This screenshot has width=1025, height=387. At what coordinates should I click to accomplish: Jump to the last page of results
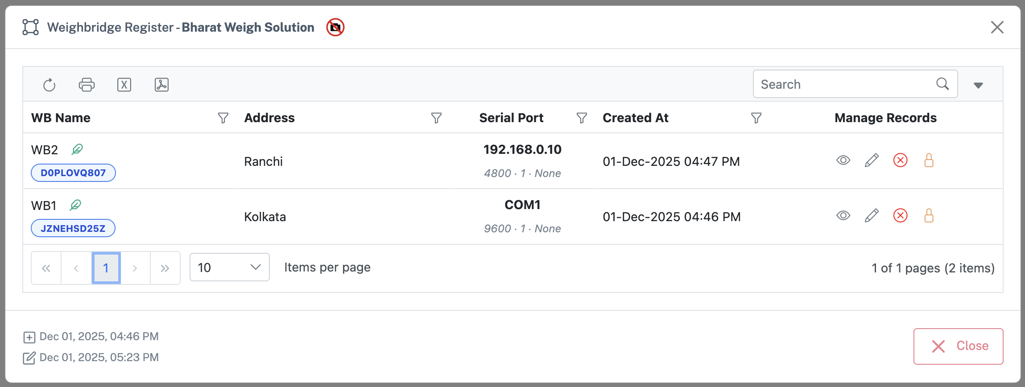(165, 268)
